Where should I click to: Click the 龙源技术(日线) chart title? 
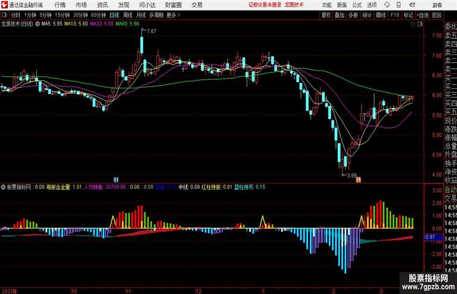(x=17, y=24)
